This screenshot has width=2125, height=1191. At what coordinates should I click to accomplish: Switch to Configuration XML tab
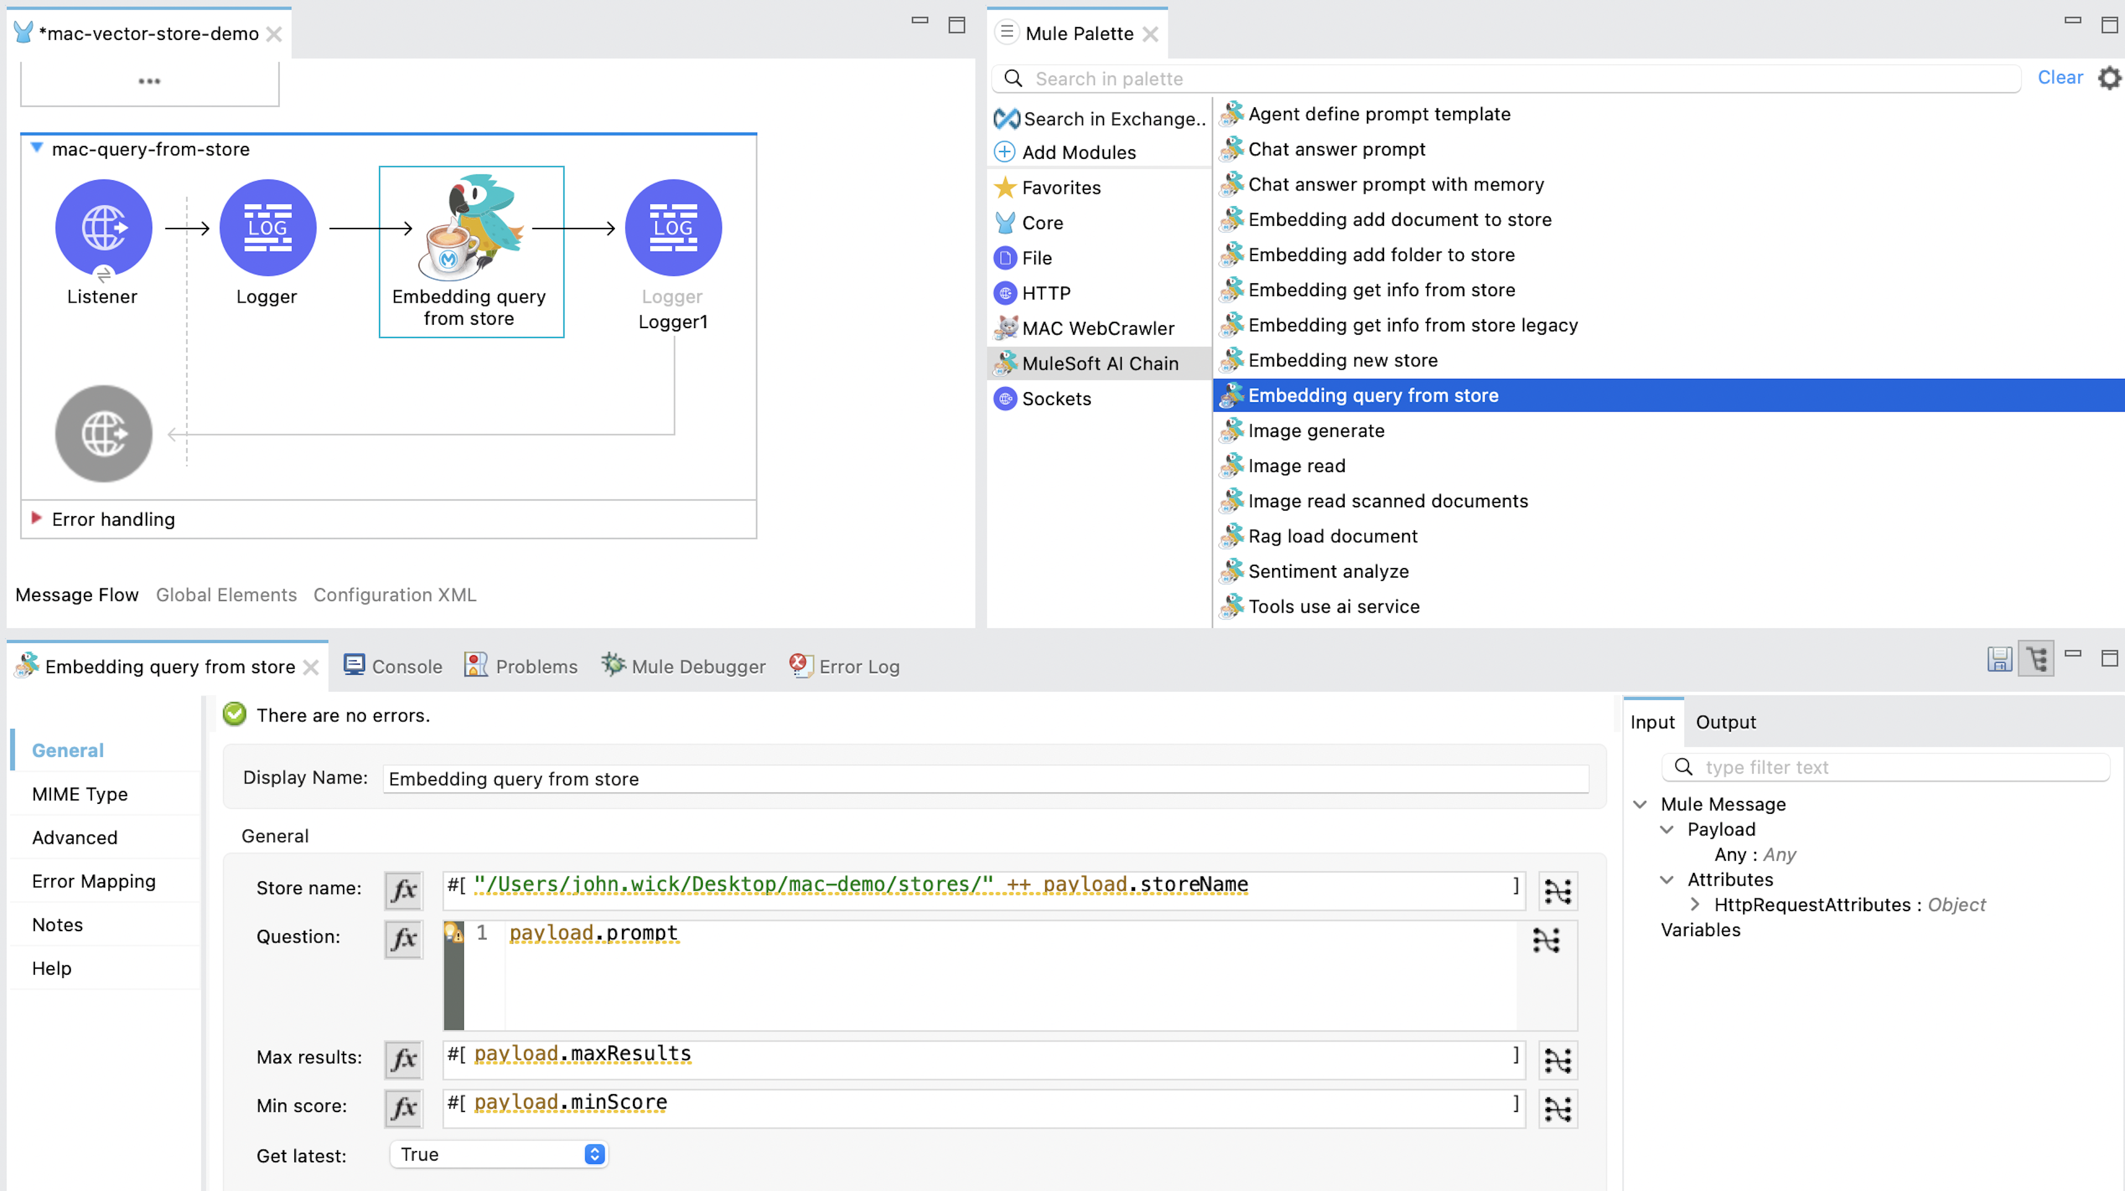pyautogui.click(x=395, y=595)
